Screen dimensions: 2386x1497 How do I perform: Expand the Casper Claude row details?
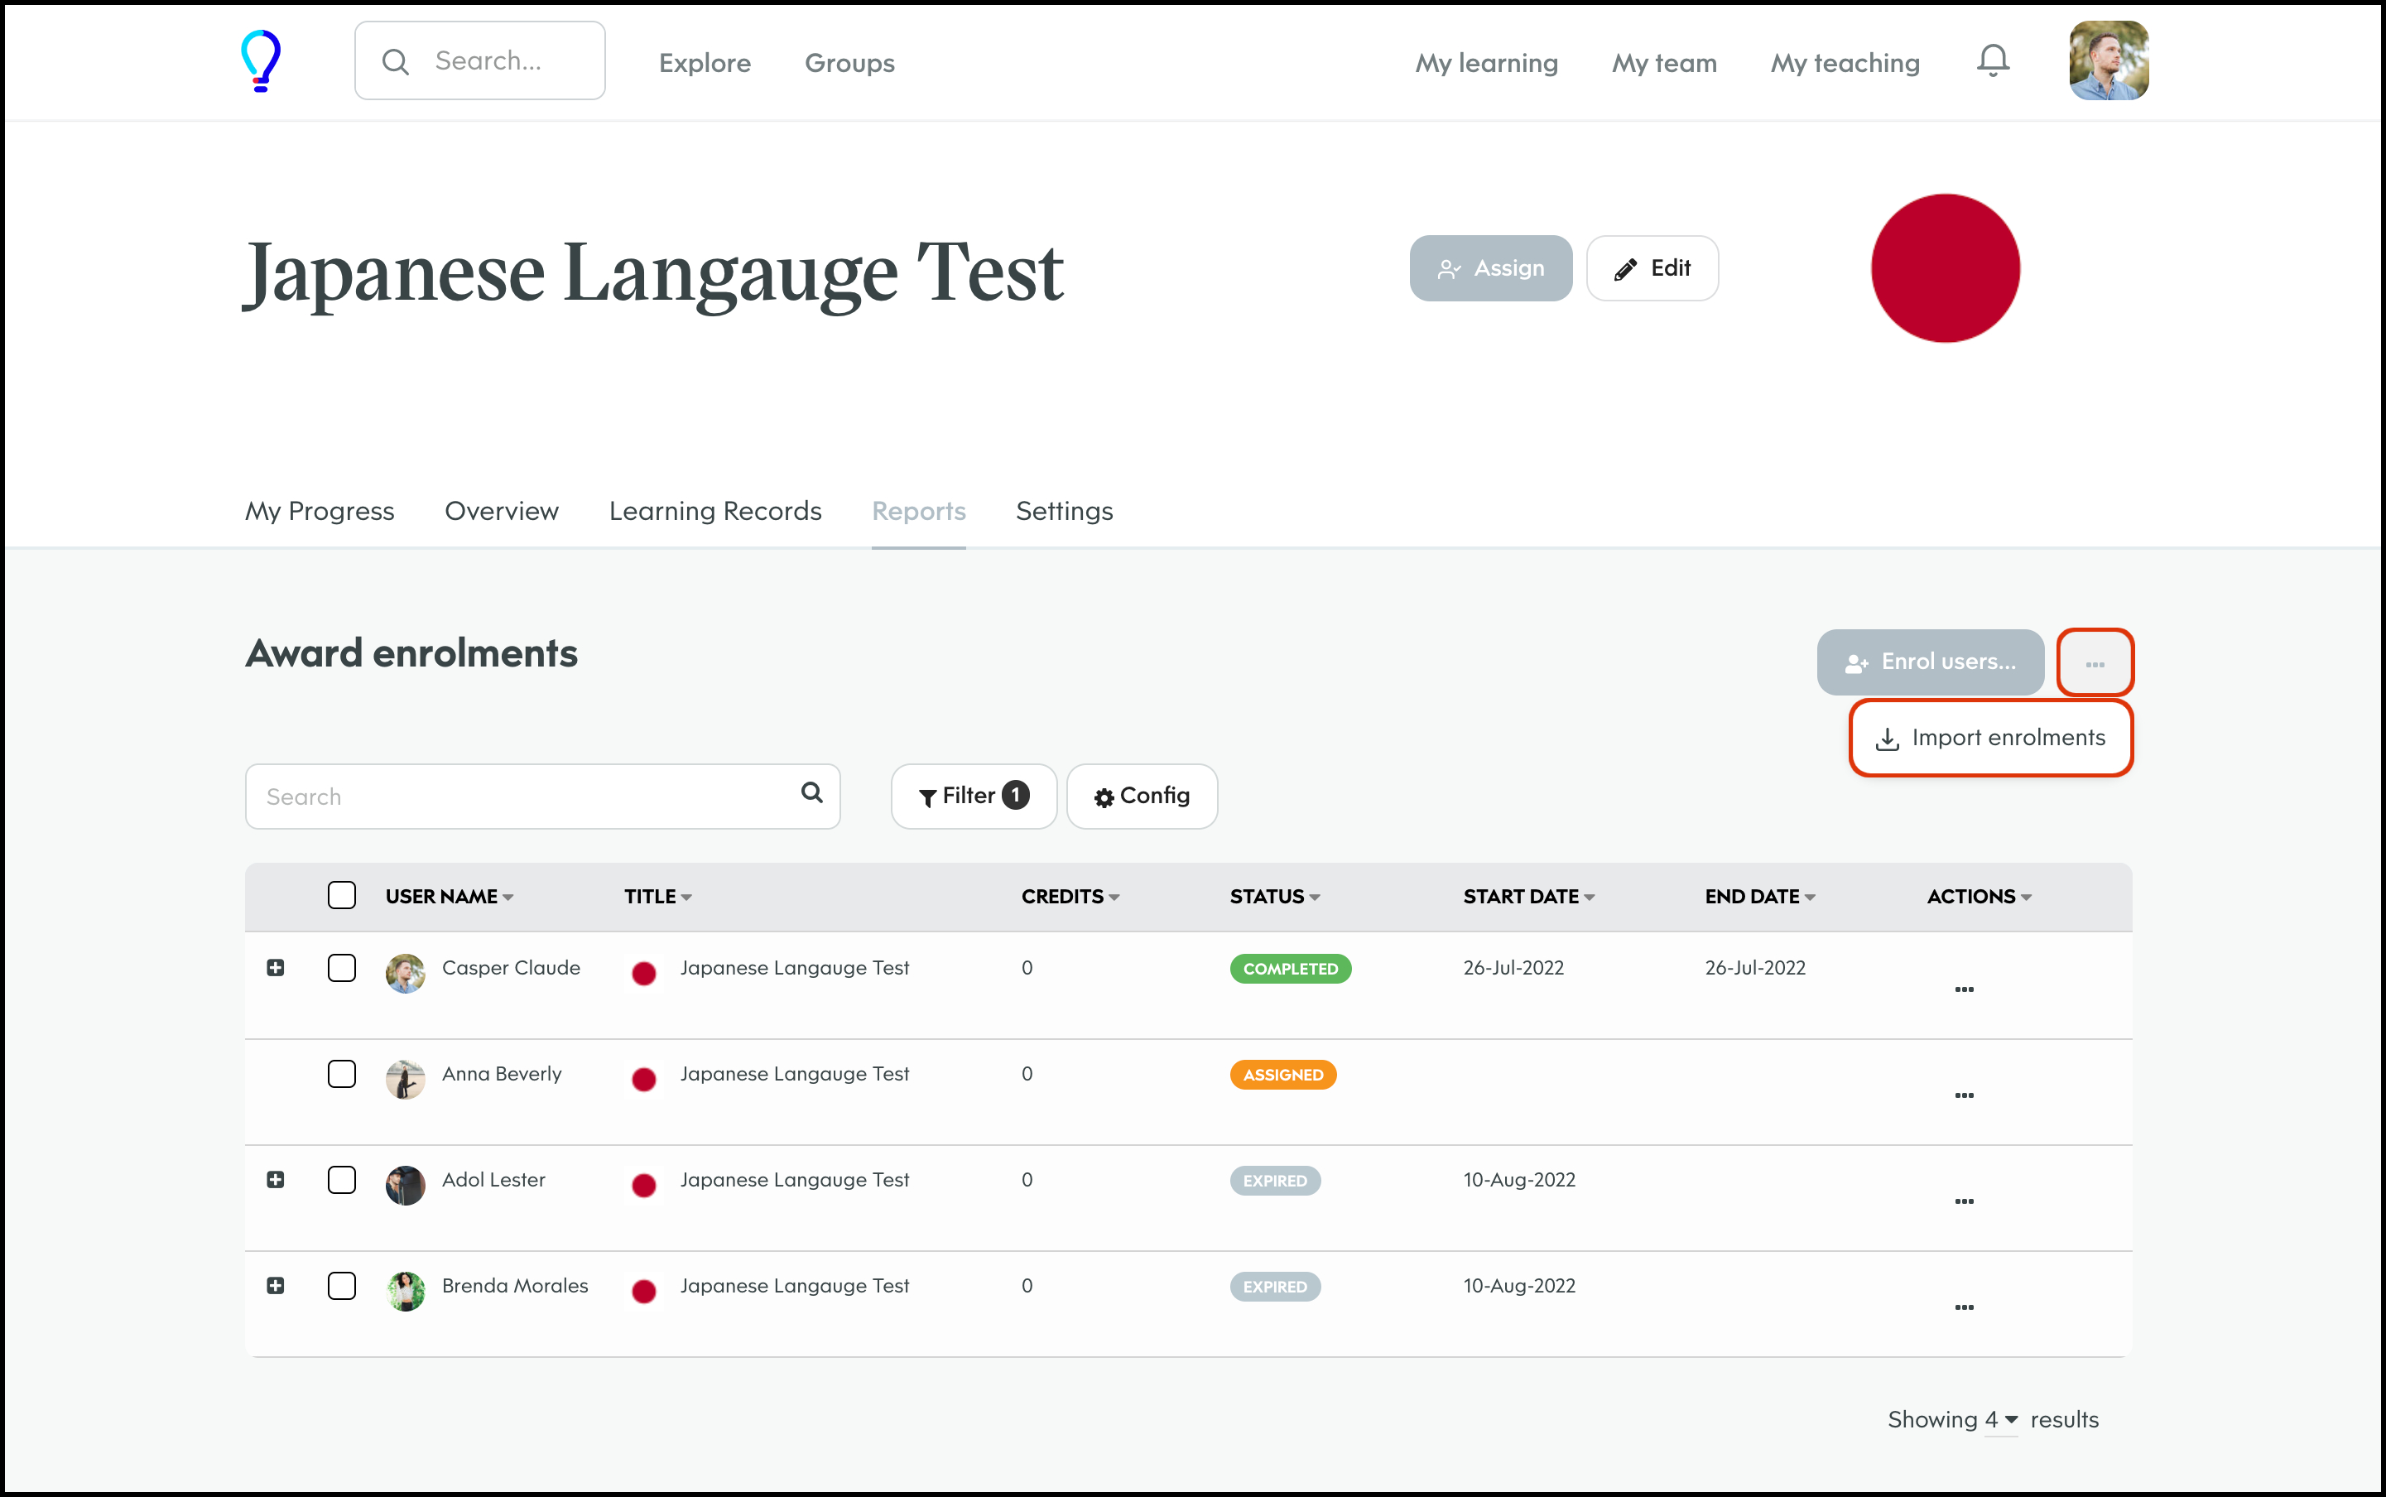point(275,967)
